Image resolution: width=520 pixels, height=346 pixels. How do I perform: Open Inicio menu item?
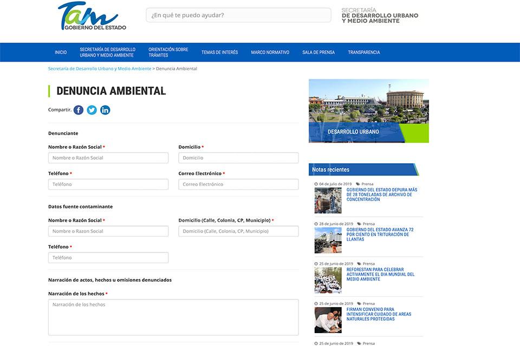pos(61,52)
